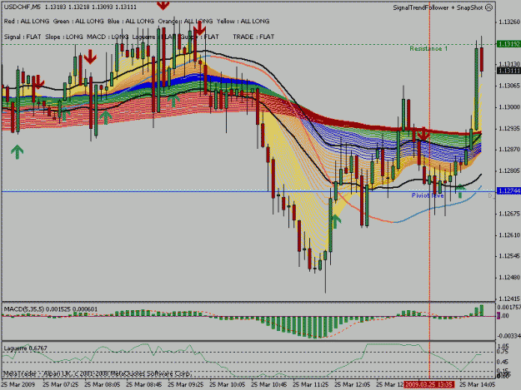Click the 25 Mar 14:05 time label
This screenshot has height=390, width=521.
coord(478,385)
